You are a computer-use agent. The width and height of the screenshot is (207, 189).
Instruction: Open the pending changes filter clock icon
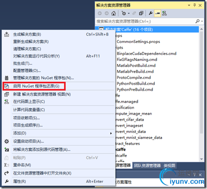coord(124,13)
